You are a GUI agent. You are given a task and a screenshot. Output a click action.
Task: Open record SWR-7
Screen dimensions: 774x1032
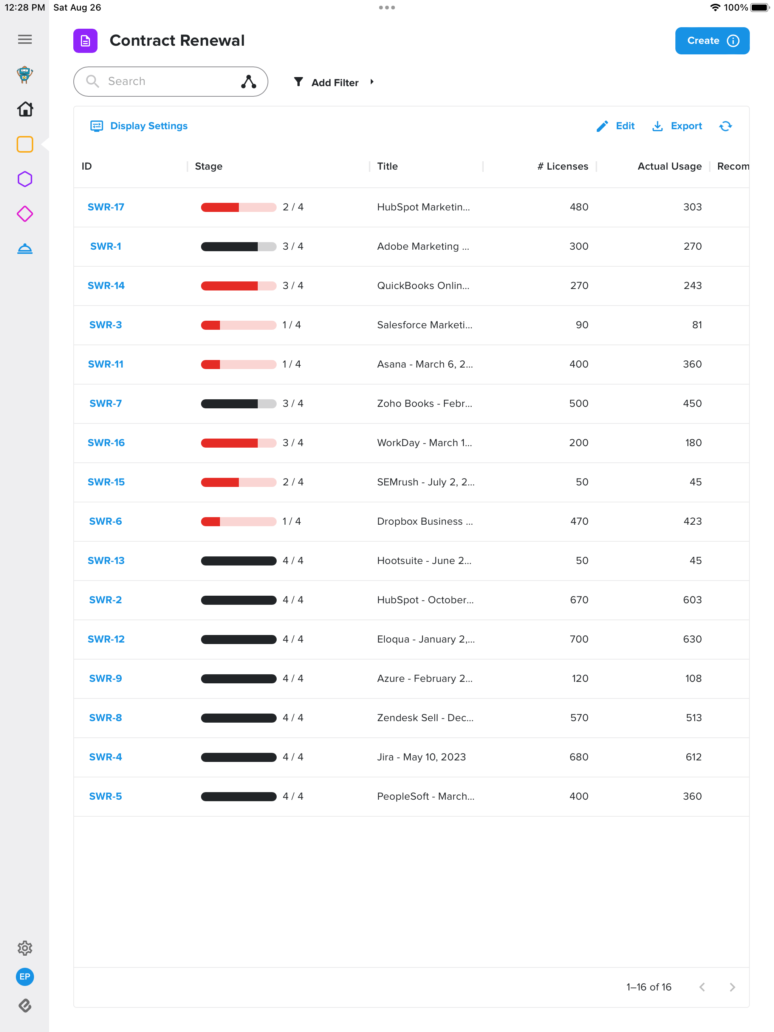coord(105,403)
